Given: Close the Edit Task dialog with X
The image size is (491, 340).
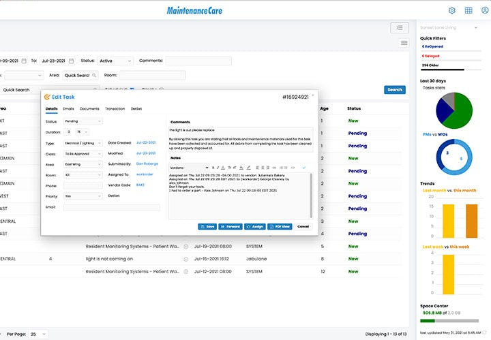Looking at the screenshot, I should click(313, 95).
